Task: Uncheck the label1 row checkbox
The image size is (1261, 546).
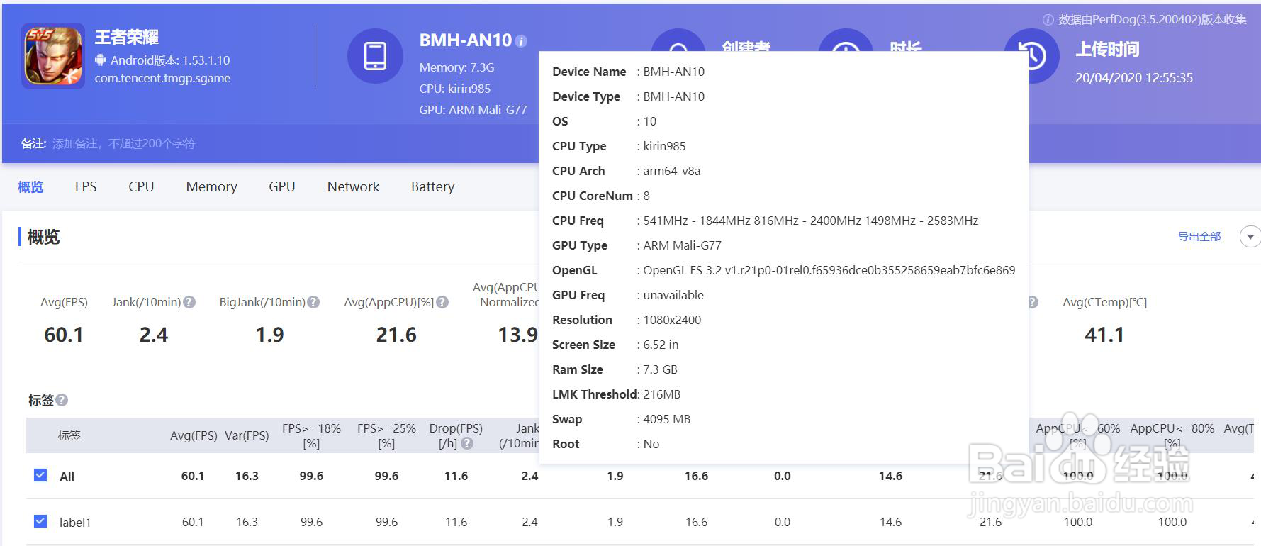Action: (x=40, y=521)
